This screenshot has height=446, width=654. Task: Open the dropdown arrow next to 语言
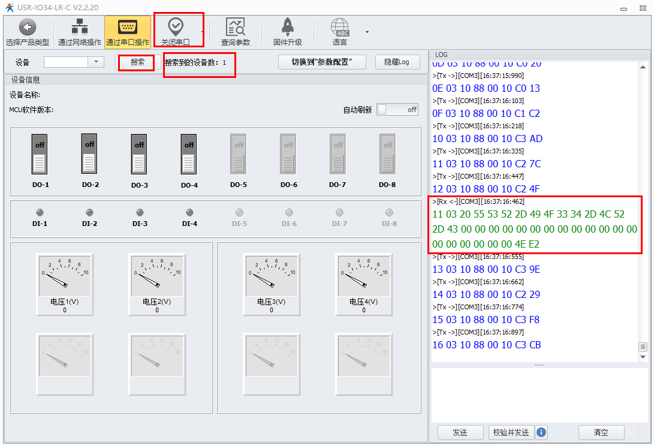click(367, 32)
